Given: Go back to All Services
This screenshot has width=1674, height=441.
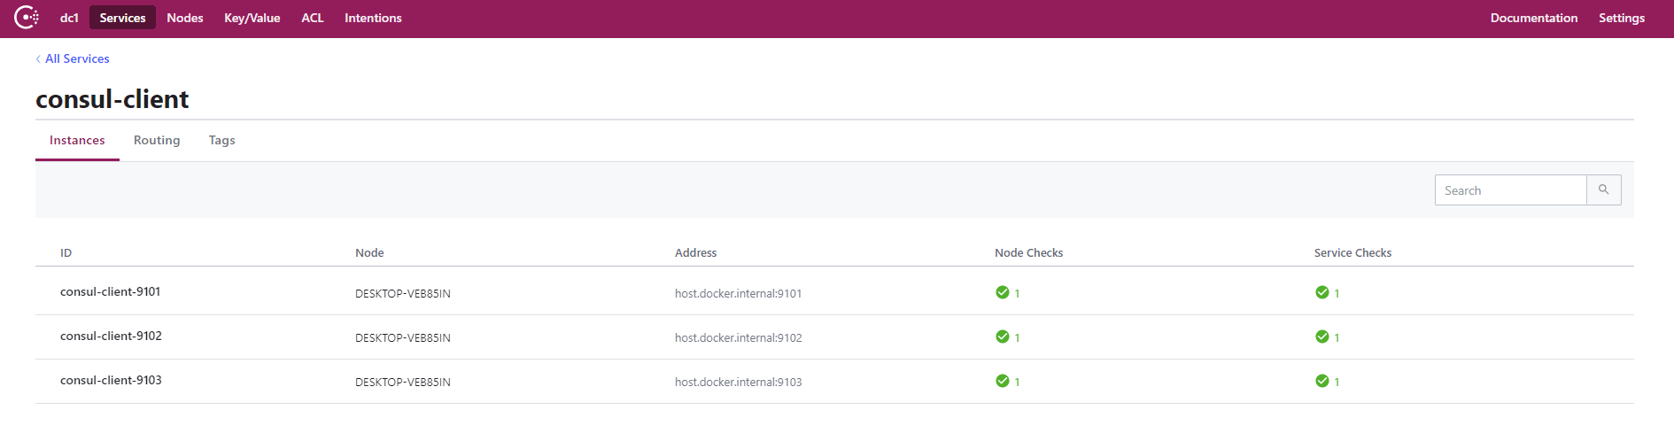Looking at the screenshot, I should (77, 59).
